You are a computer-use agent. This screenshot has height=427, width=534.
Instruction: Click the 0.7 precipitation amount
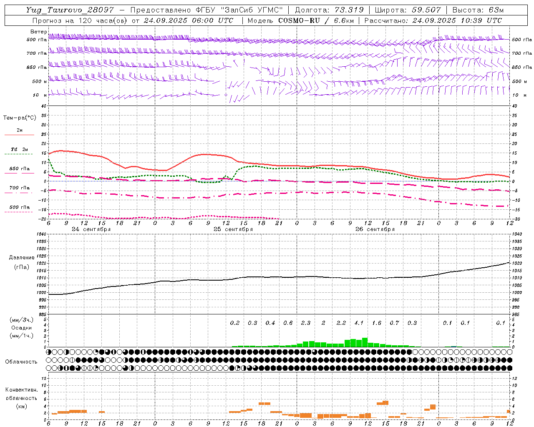click(394, 323)
